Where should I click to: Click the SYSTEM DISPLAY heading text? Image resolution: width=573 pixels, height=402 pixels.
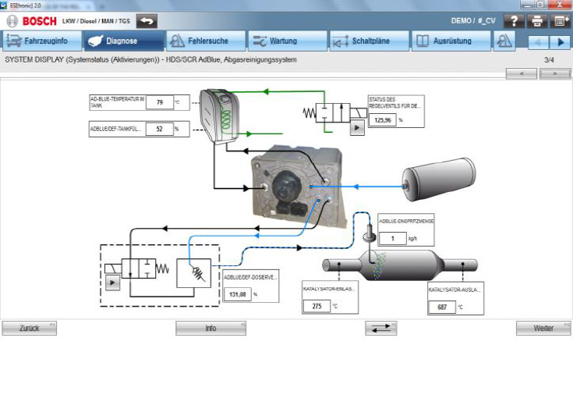tap(150, 59)
